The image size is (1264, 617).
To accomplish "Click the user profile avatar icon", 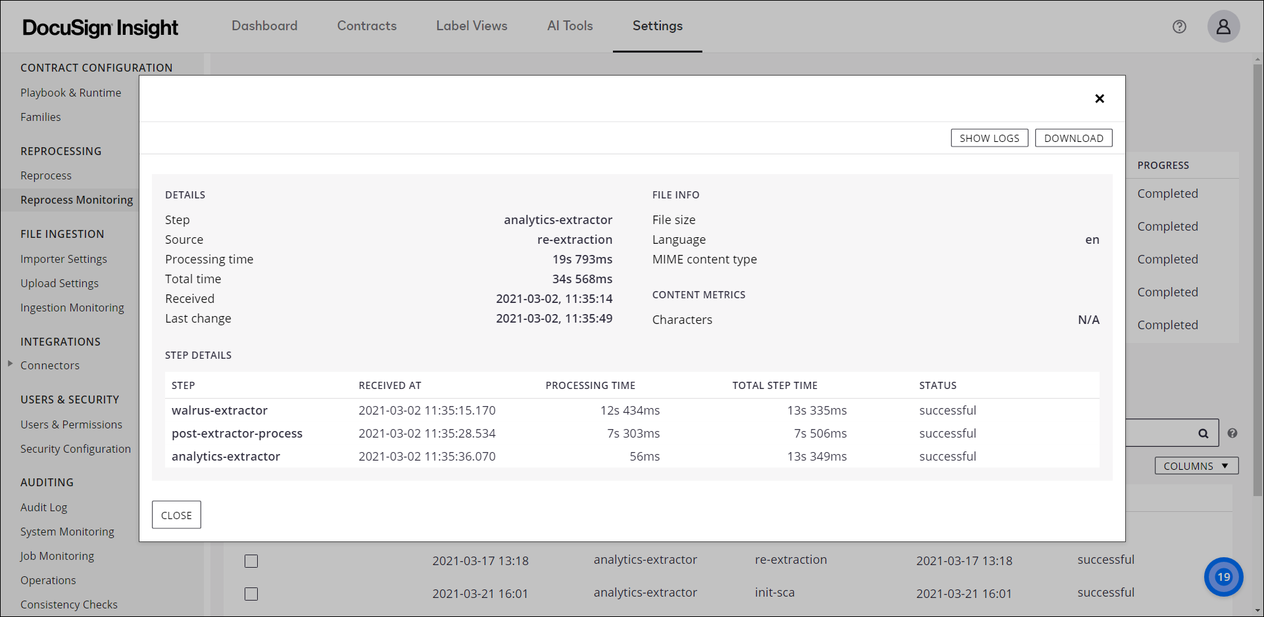I will (x=1223, y=27).
